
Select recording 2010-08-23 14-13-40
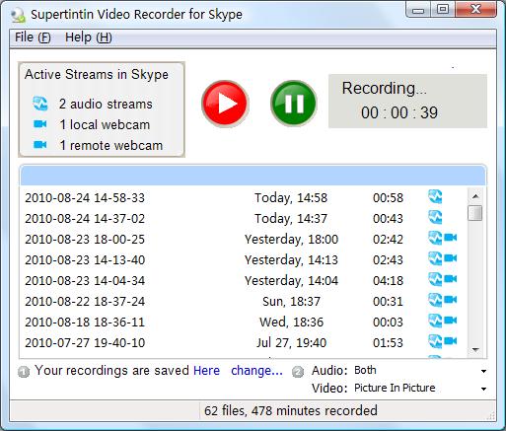click(x=244, y=259)
